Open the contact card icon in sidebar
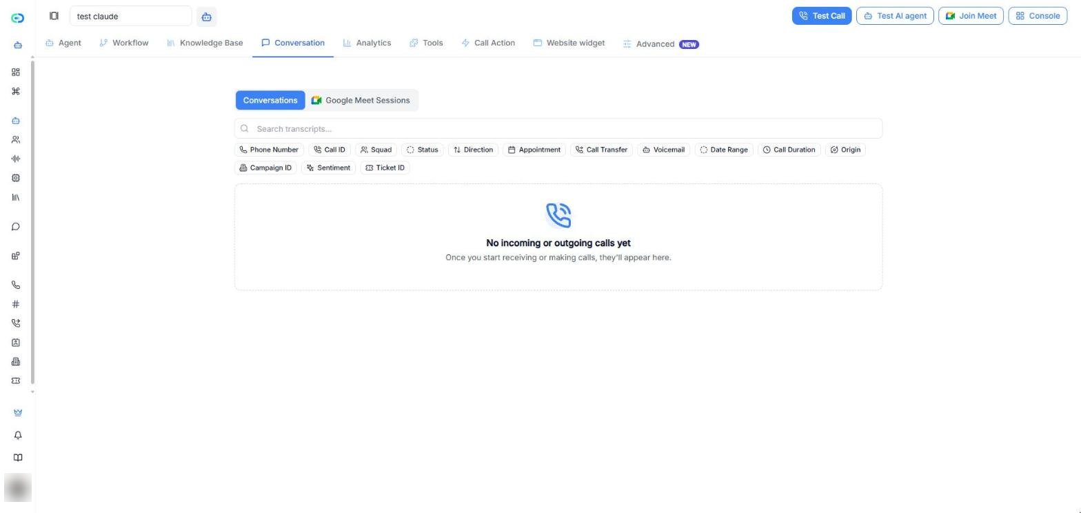 [16, 343]
